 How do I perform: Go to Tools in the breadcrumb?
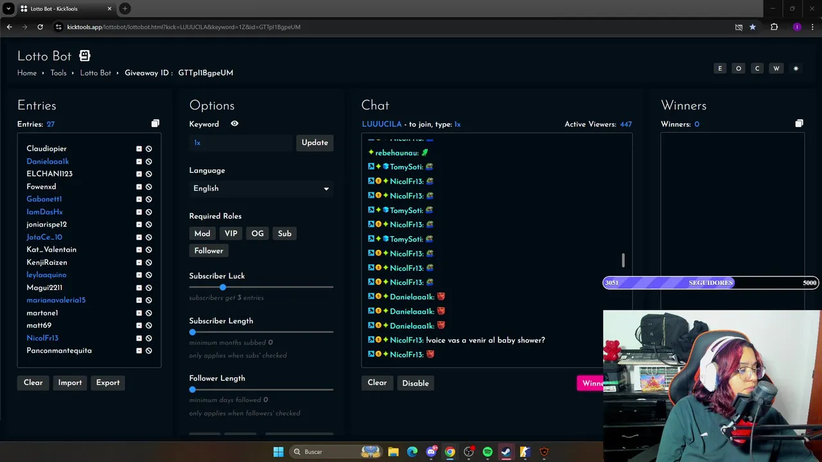pyautogui.click(x=58, y=73)
